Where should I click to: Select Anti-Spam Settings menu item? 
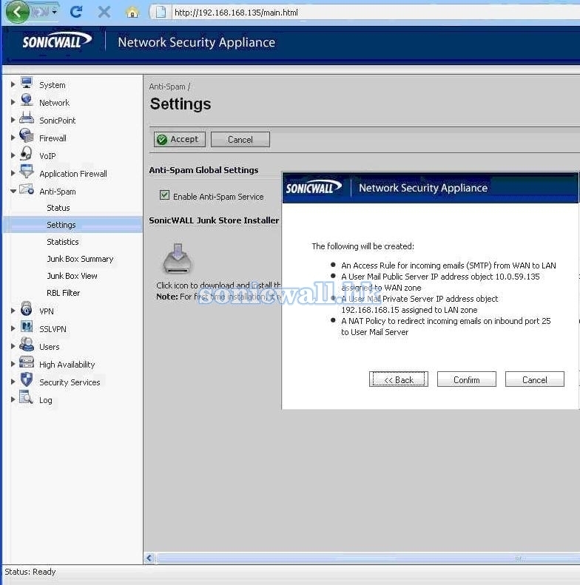pos(61,225)
